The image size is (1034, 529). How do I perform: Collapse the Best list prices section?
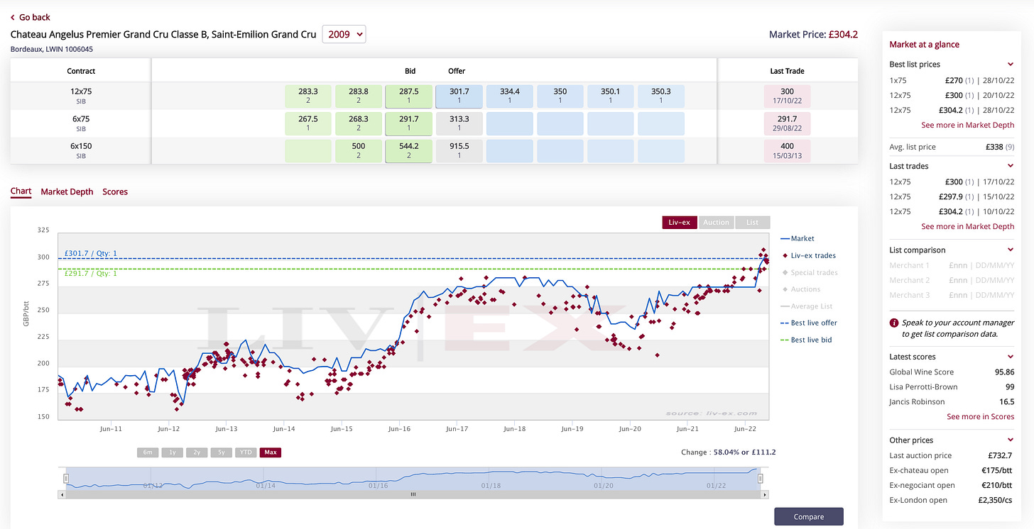point(1011,65)
